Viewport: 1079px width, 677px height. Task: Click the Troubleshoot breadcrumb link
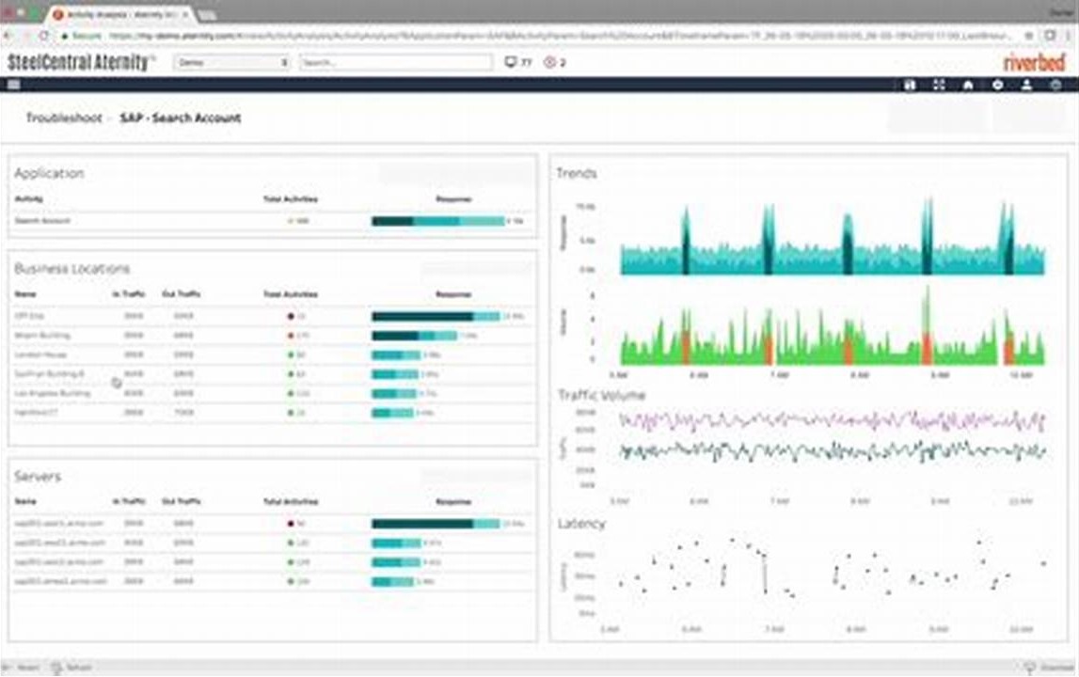pyautogui.click(x=64, y=118)
